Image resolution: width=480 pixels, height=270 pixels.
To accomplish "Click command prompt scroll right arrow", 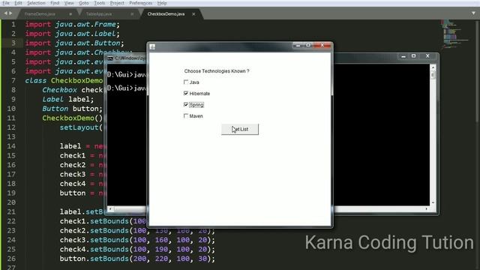I will (427, 209).
